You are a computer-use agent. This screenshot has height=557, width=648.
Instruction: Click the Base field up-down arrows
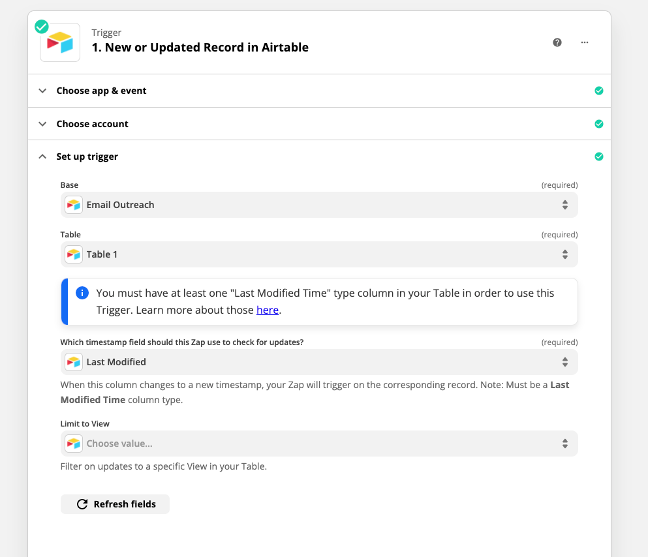[565, 205]
